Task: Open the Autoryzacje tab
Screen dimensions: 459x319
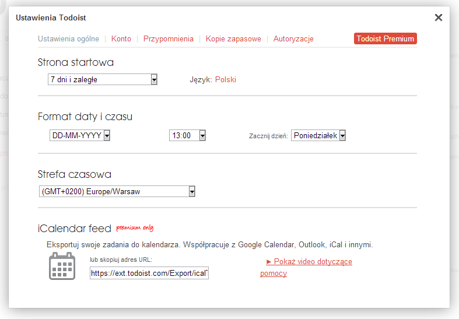Action: point(293,38)
